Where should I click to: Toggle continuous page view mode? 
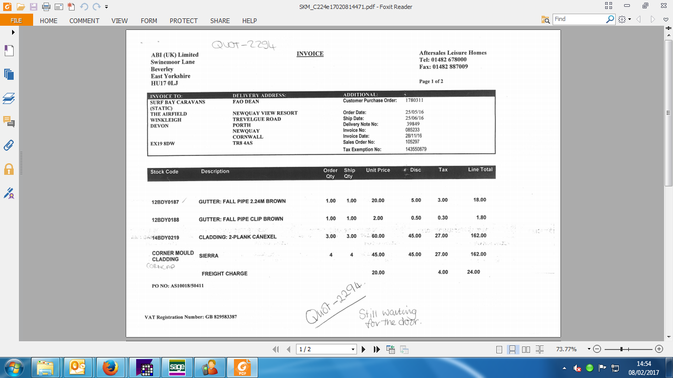point(512,349)
